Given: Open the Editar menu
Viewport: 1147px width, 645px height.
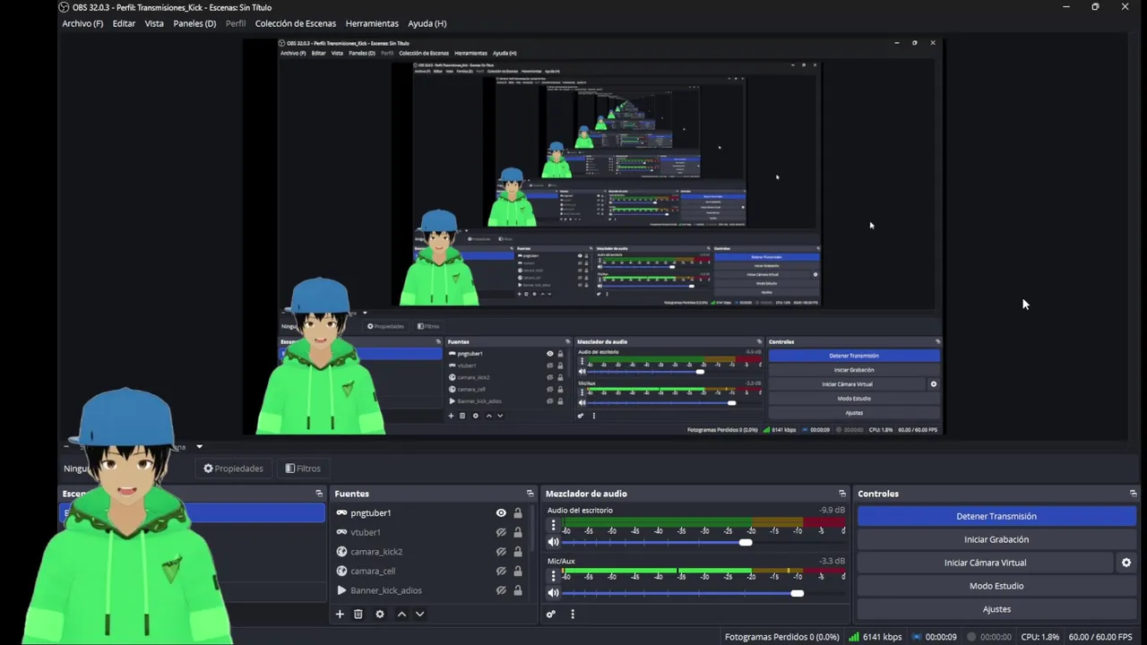Looking at the screenshot, I should tap(124, 23).
